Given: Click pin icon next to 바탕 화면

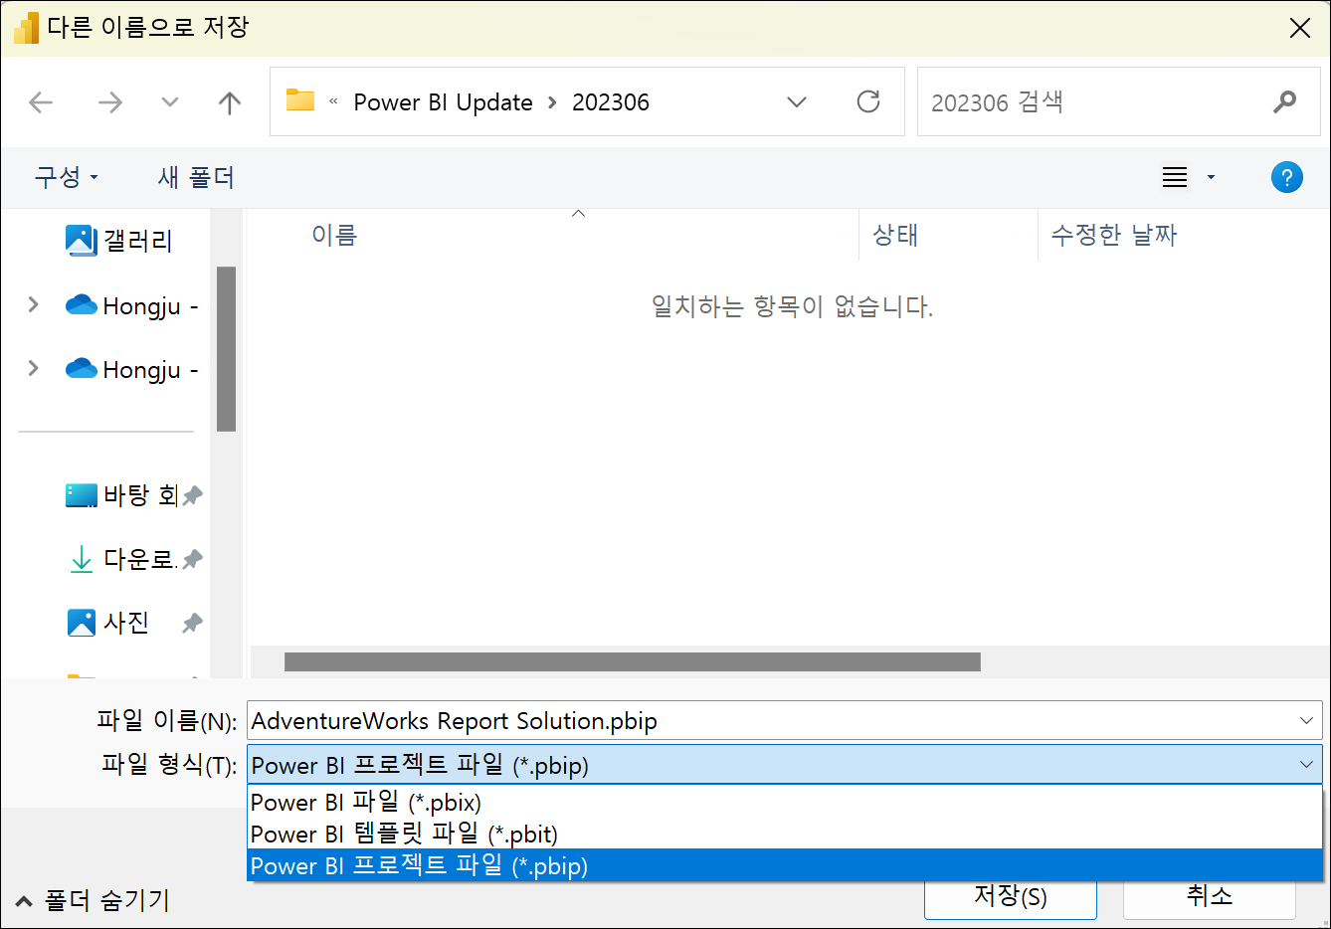Looking at the screenshot, I should pyautogui.click(x=193, y=494).
